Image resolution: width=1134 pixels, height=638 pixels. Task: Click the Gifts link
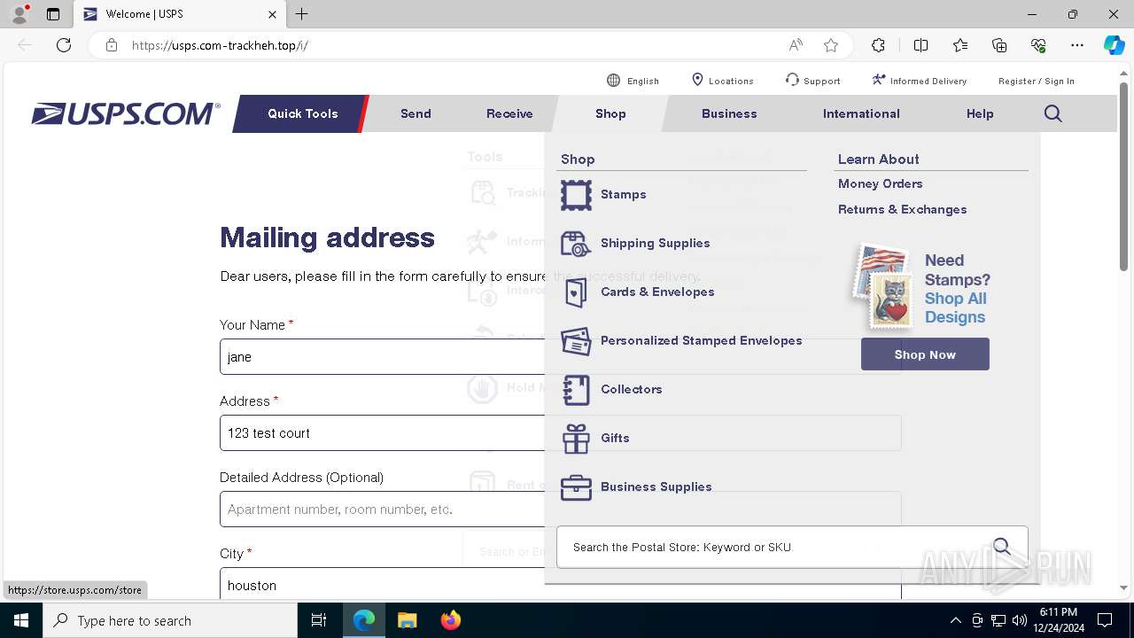coord(615,438)
